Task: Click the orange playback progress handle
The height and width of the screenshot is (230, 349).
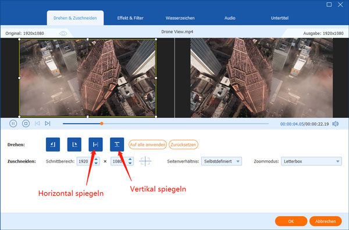Action: (101, 124)
